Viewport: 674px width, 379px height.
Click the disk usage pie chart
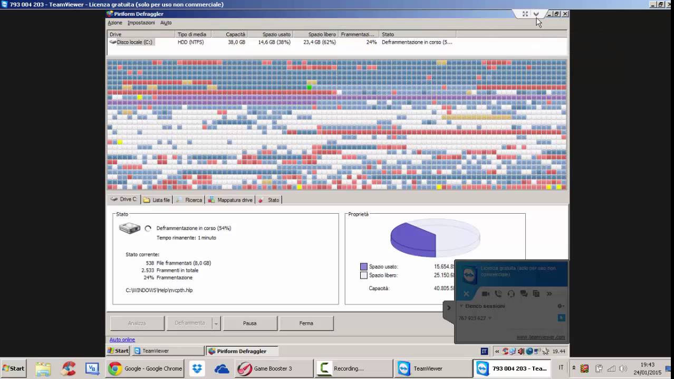click(x=435, y=238)
